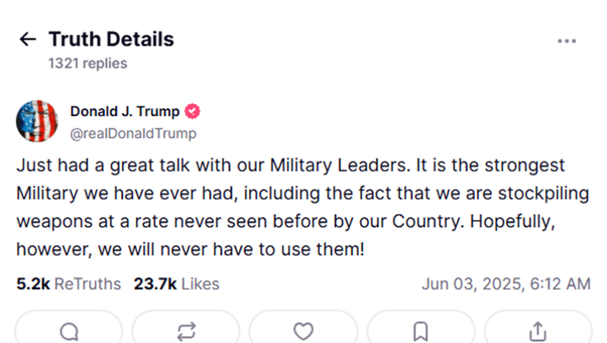Click the post text about Military Leaders
This screenshot has height=343, width=607.
click(x=303, y=207)
